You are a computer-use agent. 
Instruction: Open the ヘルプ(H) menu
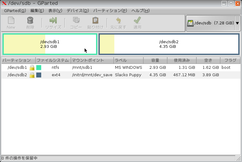point(140,10)
